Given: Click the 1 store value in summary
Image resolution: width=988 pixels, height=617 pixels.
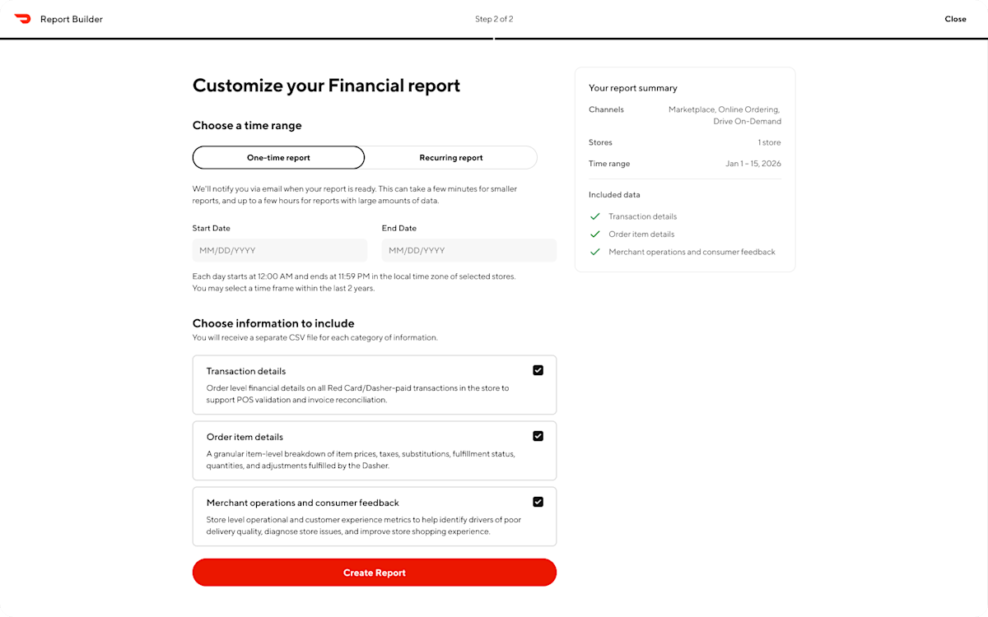Looking at the screenshot, I should (769, 142).
